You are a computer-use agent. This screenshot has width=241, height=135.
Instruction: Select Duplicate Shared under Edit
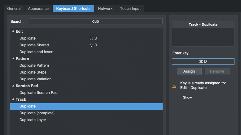click(x=34, y=45)
